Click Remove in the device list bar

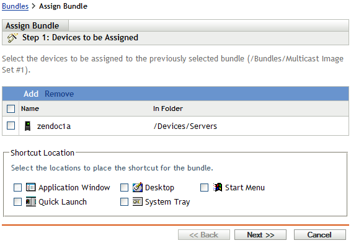click(x=59, y=94)
